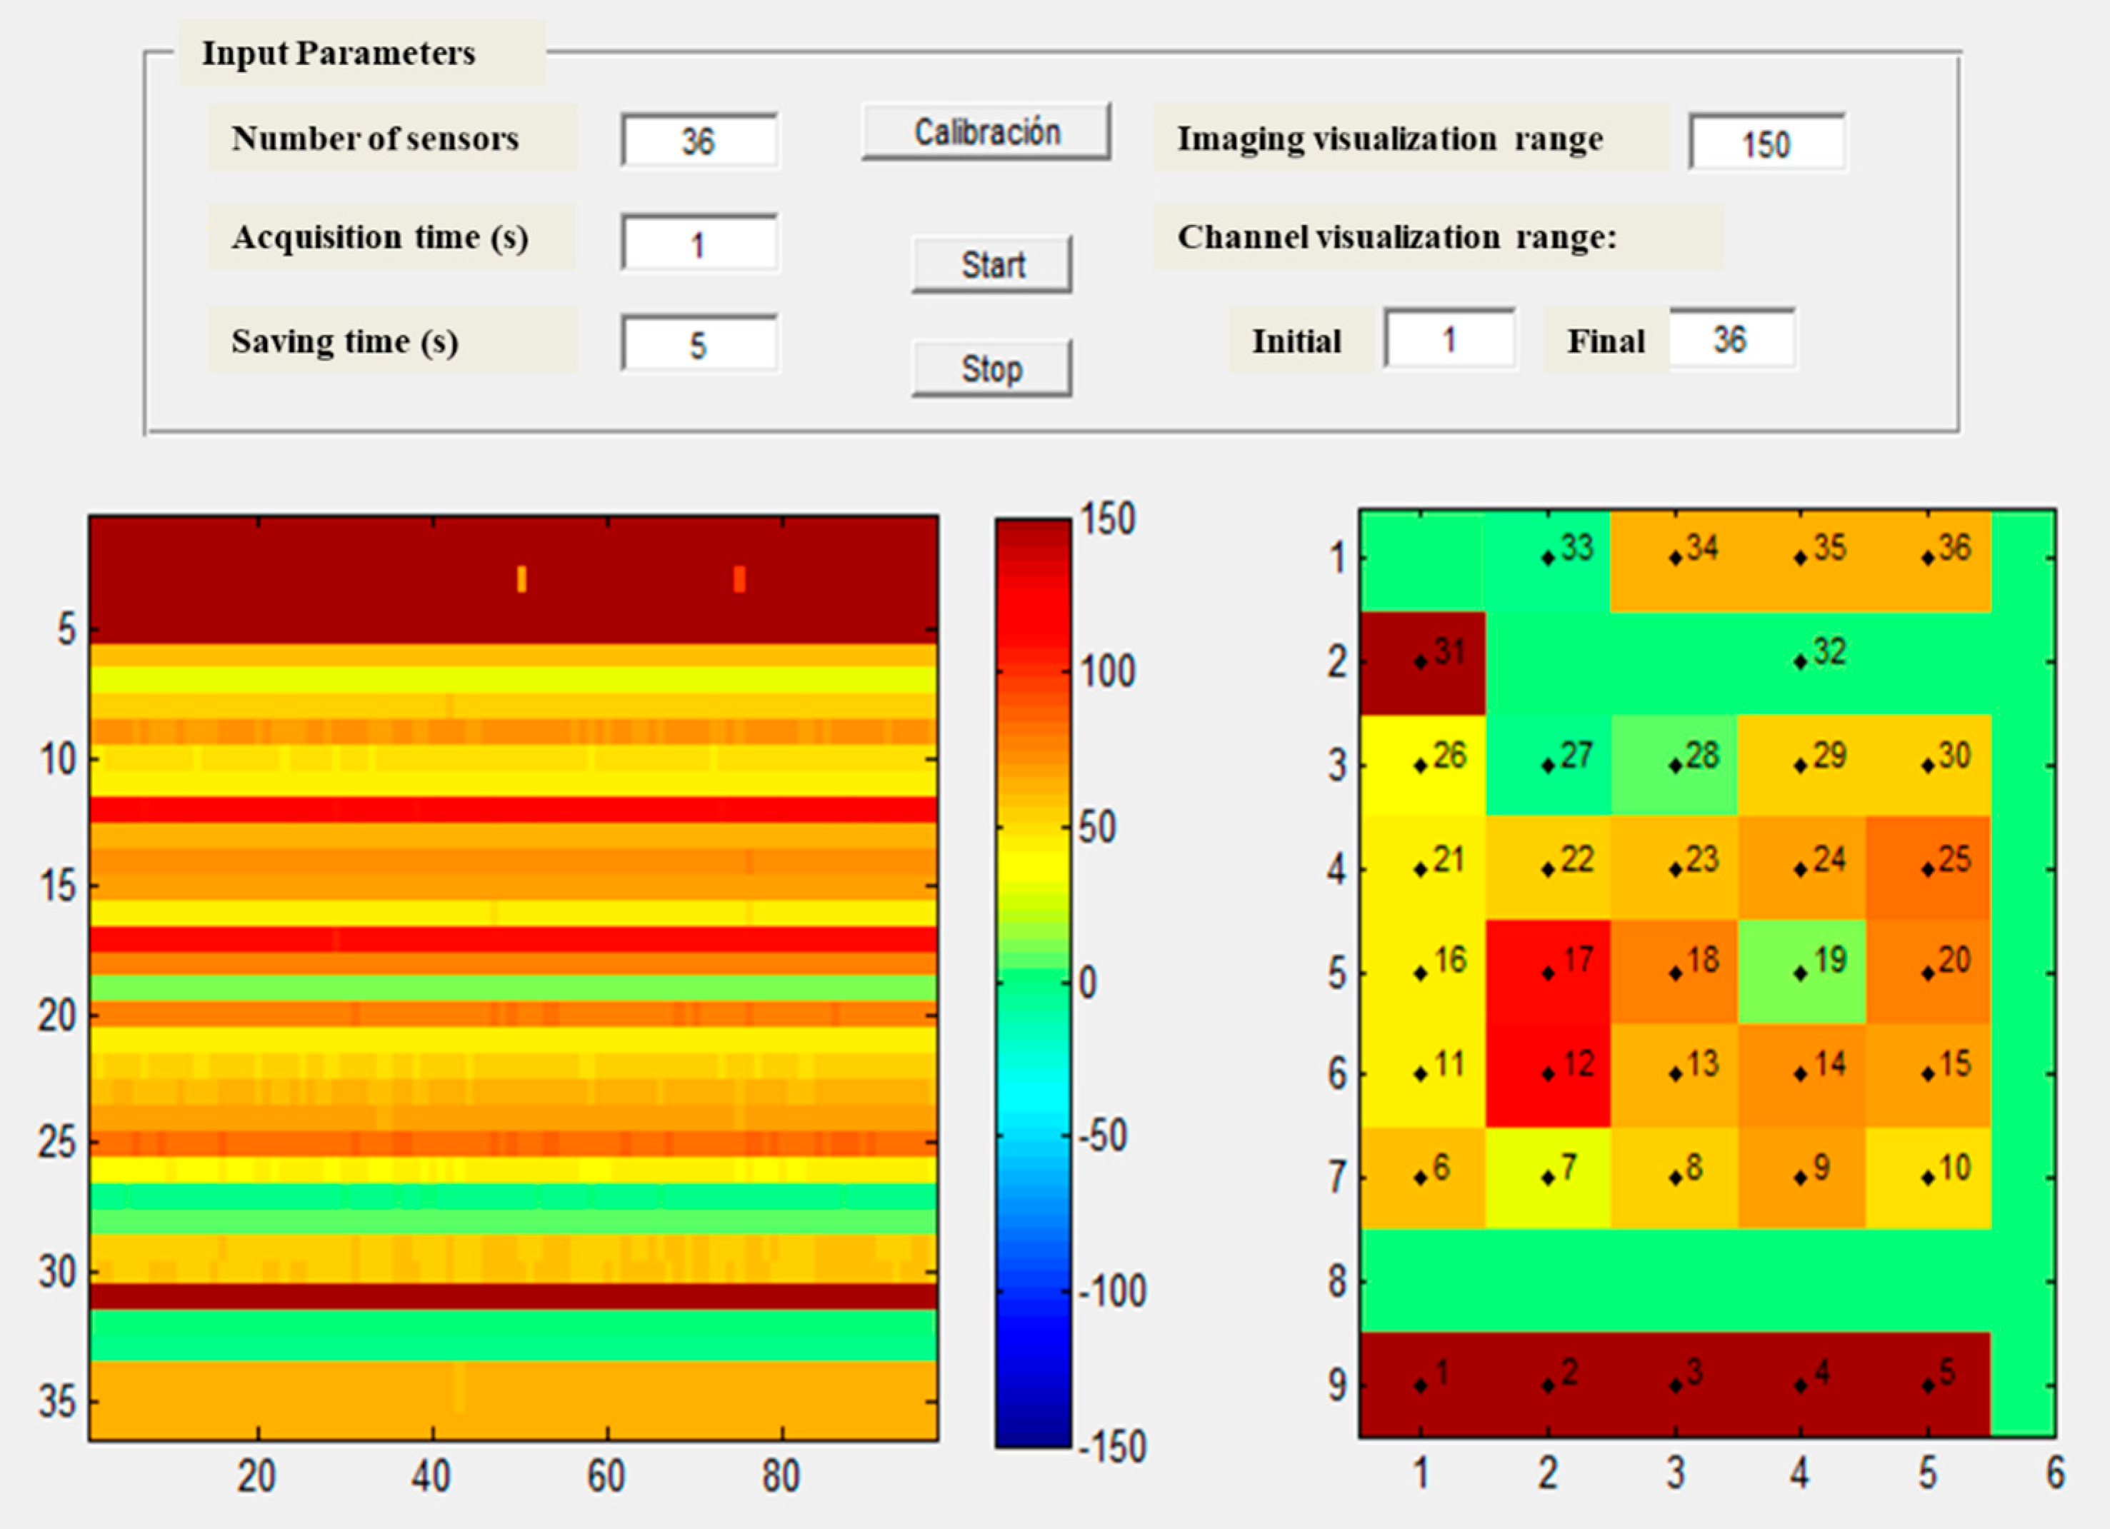Select sensor 19 green cell
The height and width of the screenshot is (1529, 2110).
point(1801,972)
